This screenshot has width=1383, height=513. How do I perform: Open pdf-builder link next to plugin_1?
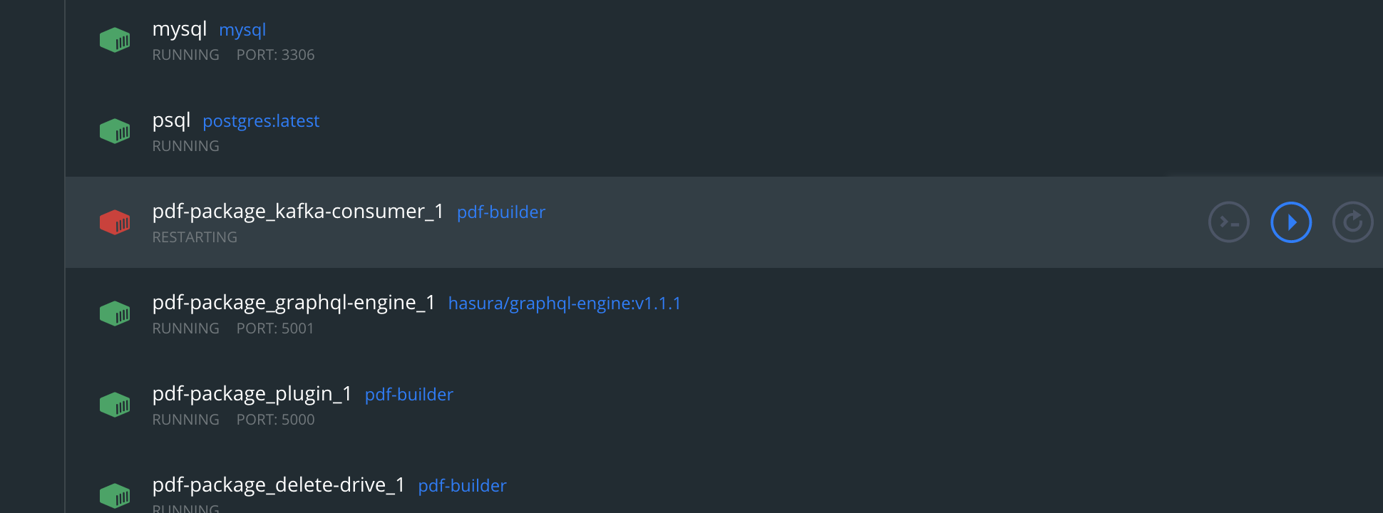click(409, 395)
